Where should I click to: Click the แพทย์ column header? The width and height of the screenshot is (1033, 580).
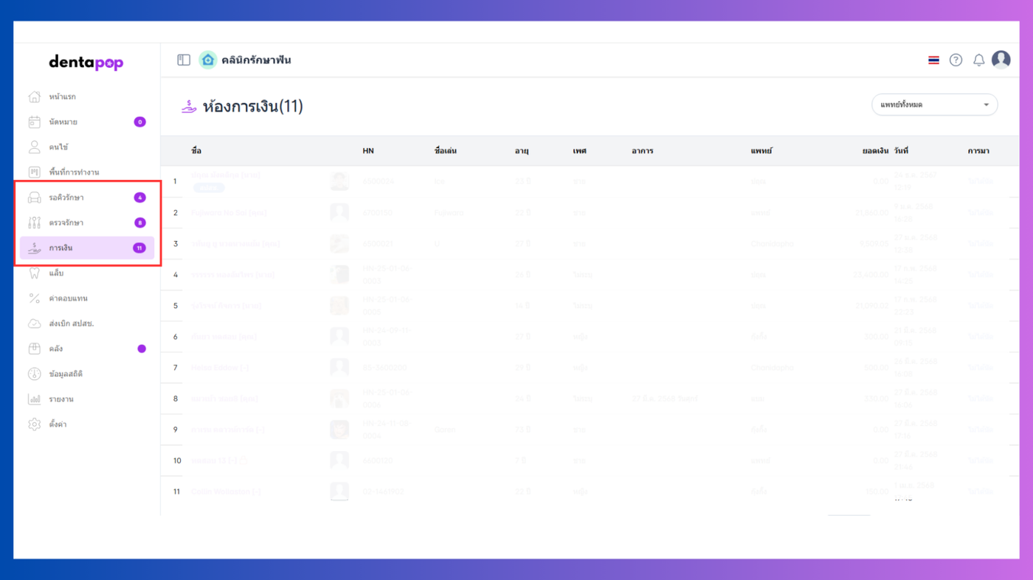click(761, 150)
